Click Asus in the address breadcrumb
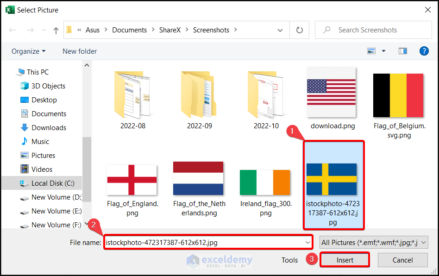This screenshot has height=276, width=439. 93,30
